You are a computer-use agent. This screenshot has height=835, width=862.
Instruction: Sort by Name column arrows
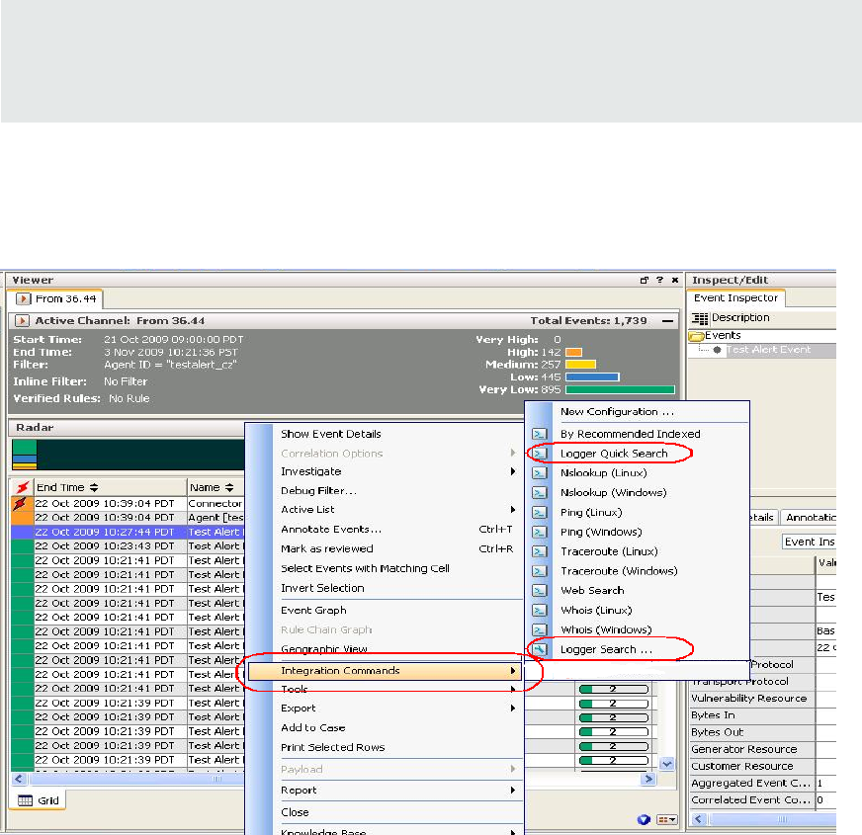click(x=229, y=487)
